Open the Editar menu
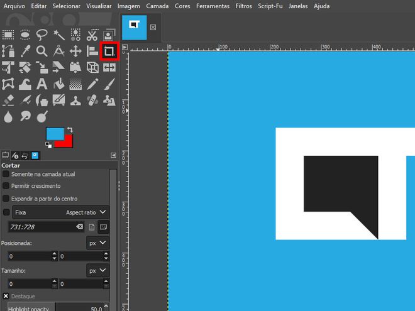This screenshot has height=311, width=415. [x=38, y=6]
